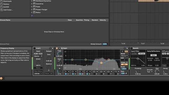
Task: Select the leftmost filter dot on EQ curve
Action: pos(72,60)
